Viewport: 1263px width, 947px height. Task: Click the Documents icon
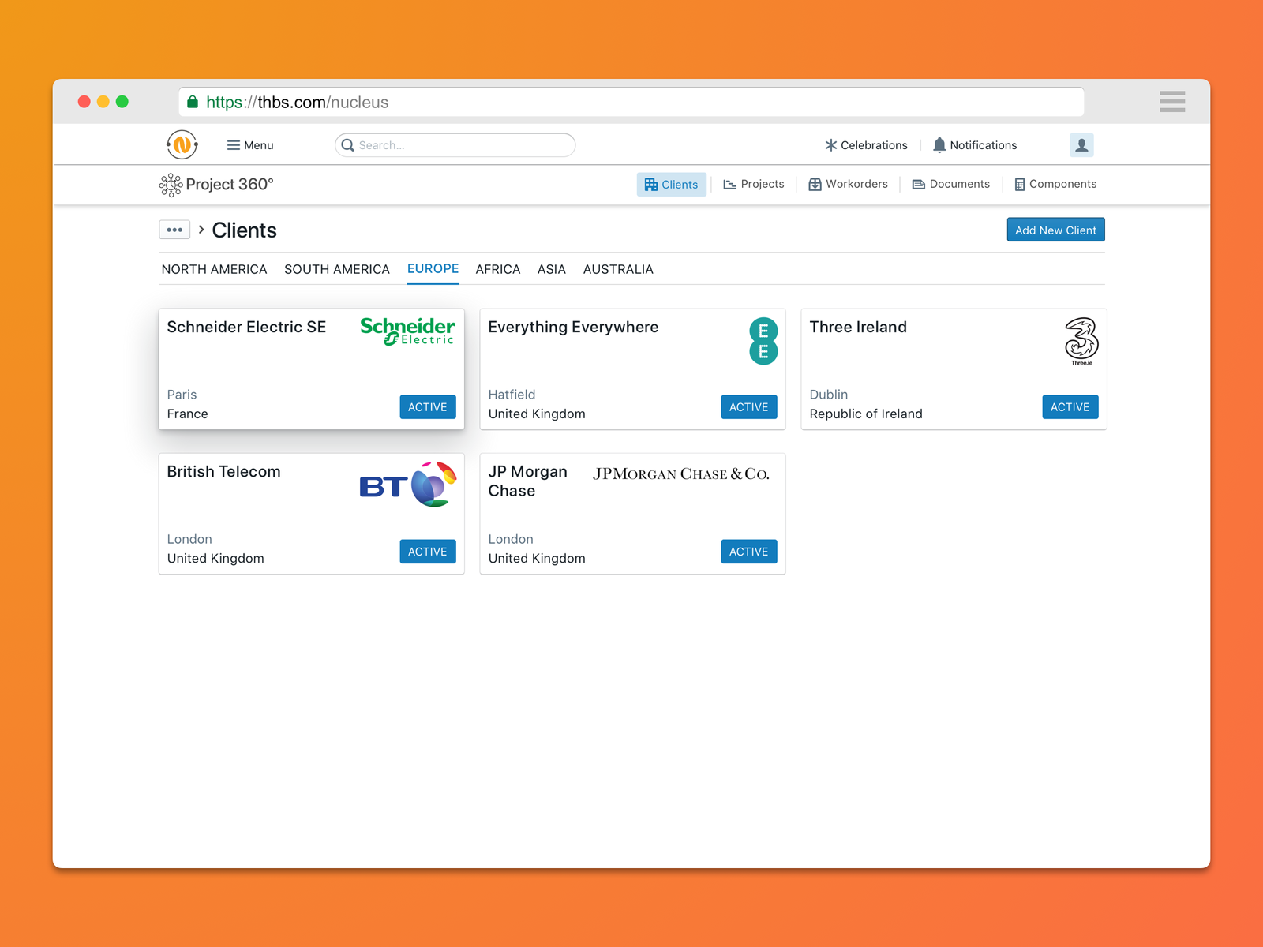pos(919,185)
